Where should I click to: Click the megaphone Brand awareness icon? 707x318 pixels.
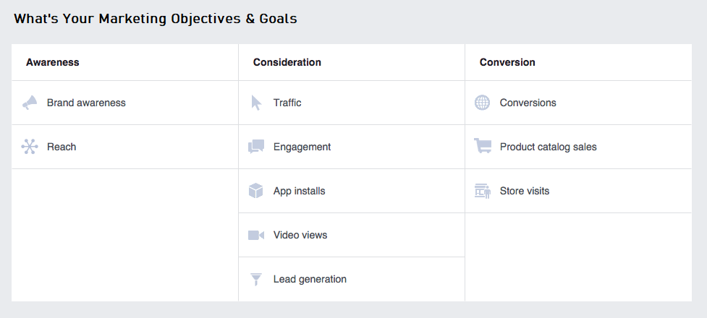pos(30,103)
